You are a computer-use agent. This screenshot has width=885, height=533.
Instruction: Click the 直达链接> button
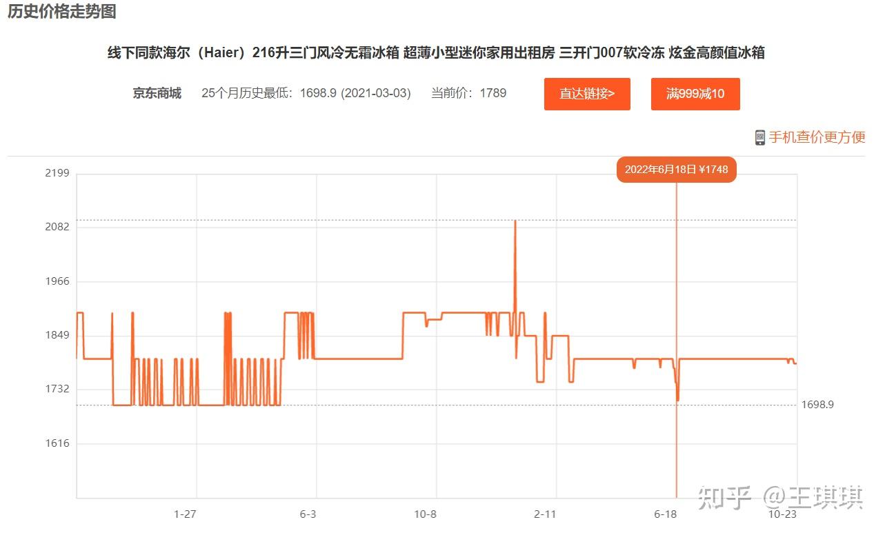pos(587,94)
